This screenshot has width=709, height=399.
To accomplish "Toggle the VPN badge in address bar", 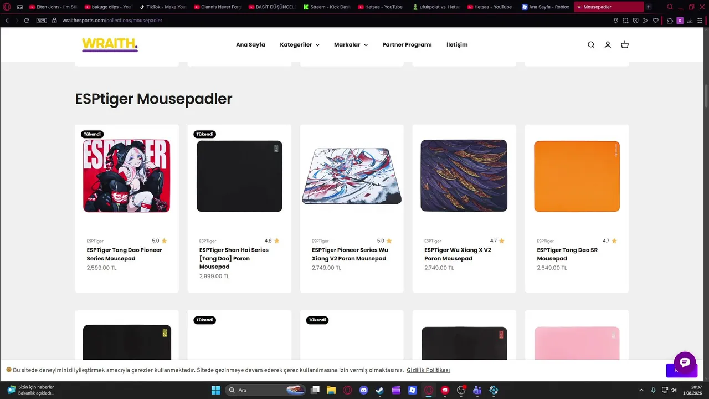I will [42, 21].
